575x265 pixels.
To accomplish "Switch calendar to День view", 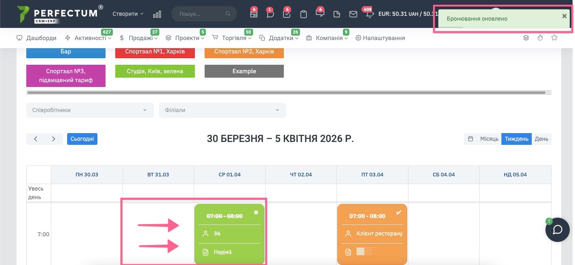I will pos(541,139).
